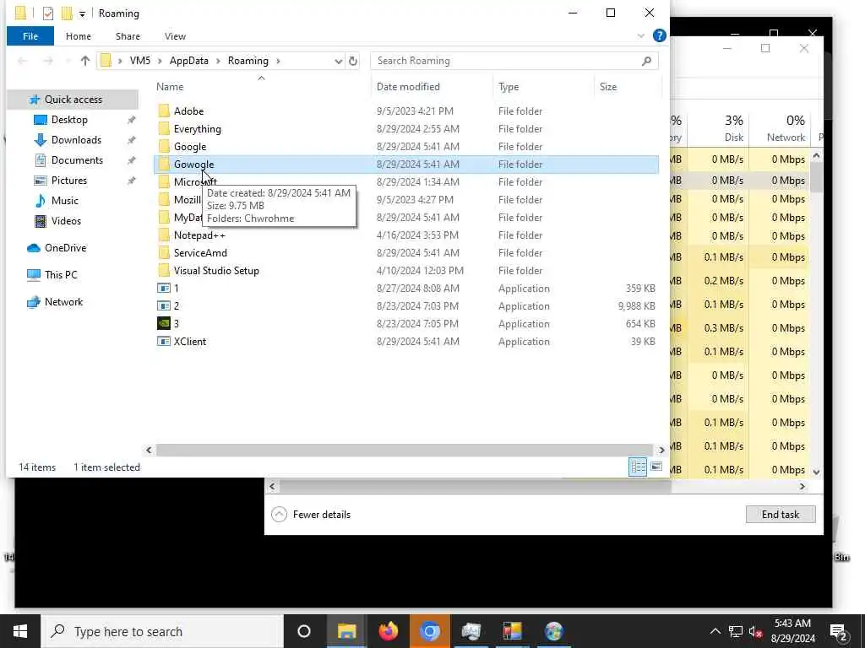The image size is (865, 648).
Task: Select the ServiceAmd folder icon
Action: coord(164,252)
